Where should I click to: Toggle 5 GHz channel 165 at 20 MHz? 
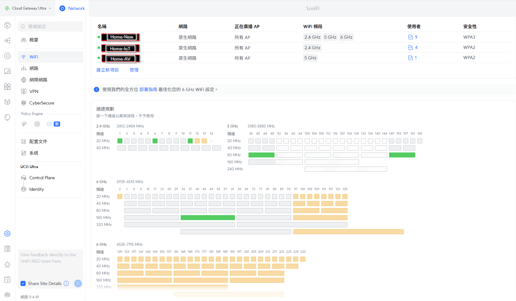pos(420,141)
